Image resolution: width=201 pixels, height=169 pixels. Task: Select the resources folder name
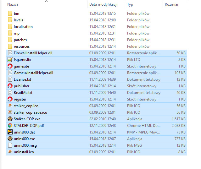[x=22, y=46]
